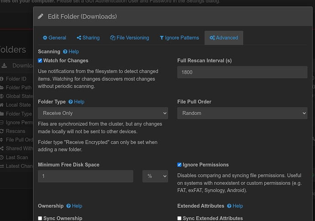This screenshot has height=221, width=315.
Task: Click the pencil icon beside Edit Folder title
Action: [41, 16]
